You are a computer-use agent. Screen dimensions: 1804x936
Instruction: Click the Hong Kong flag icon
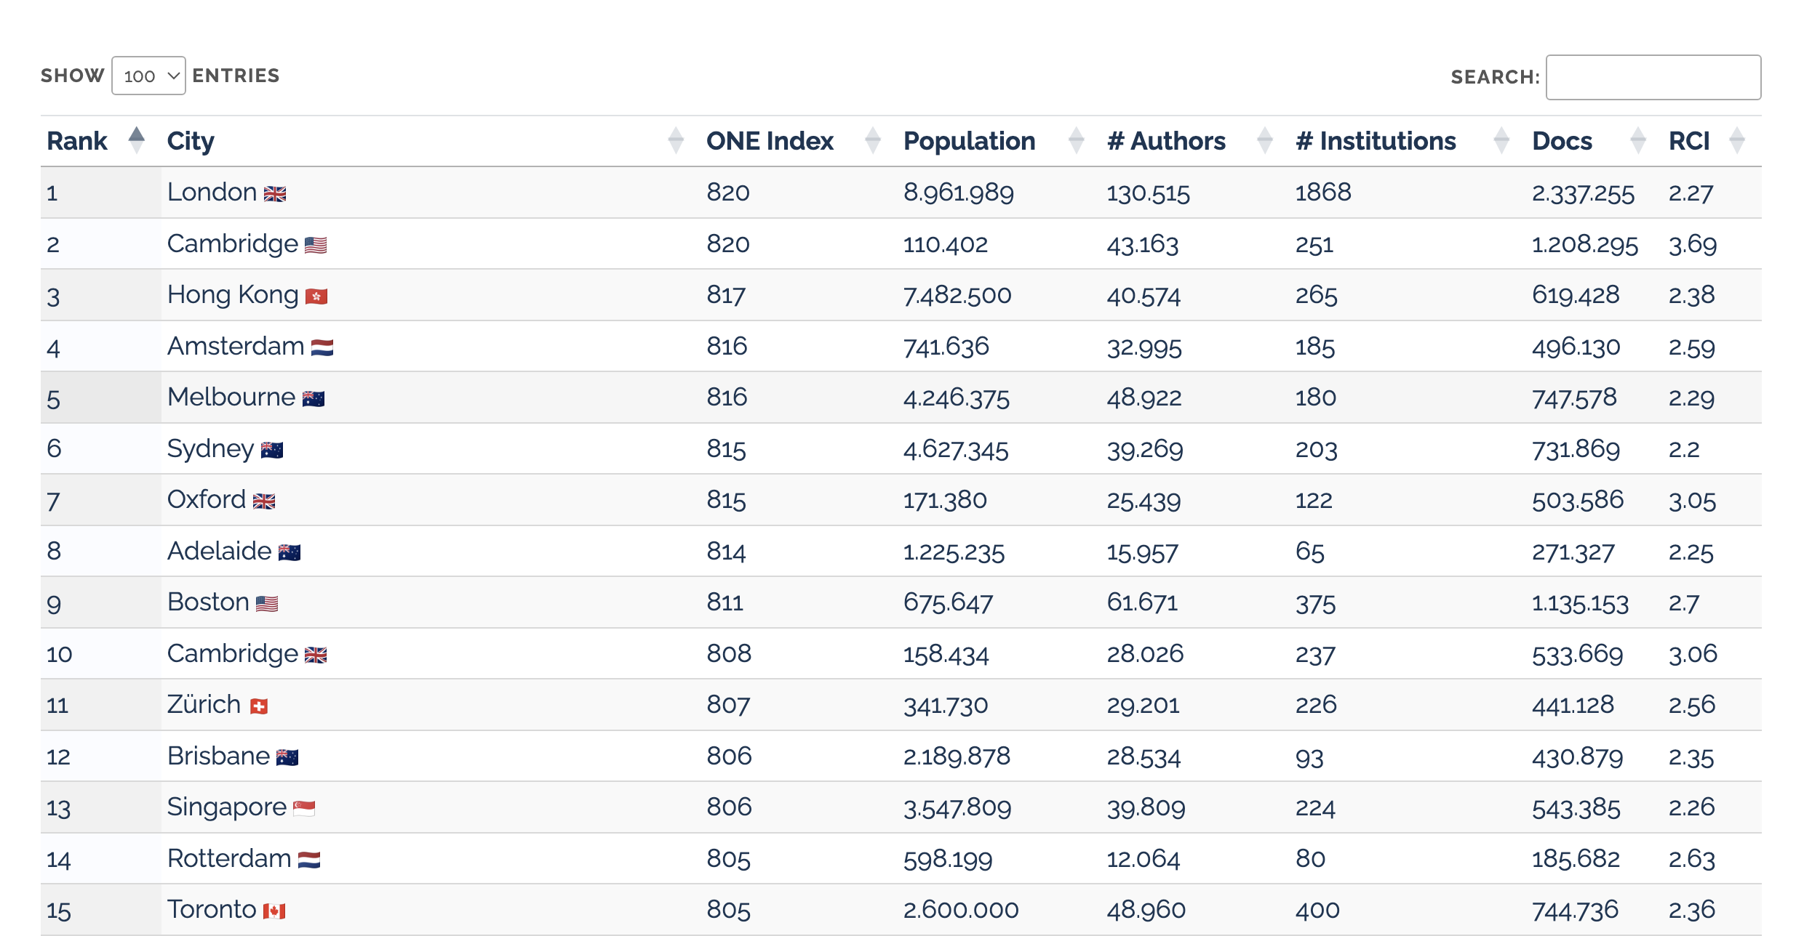point(318,296)
